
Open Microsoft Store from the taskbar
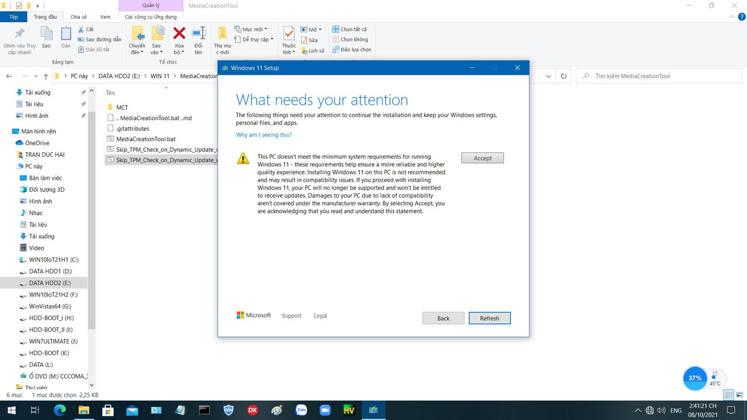point(108,410)
